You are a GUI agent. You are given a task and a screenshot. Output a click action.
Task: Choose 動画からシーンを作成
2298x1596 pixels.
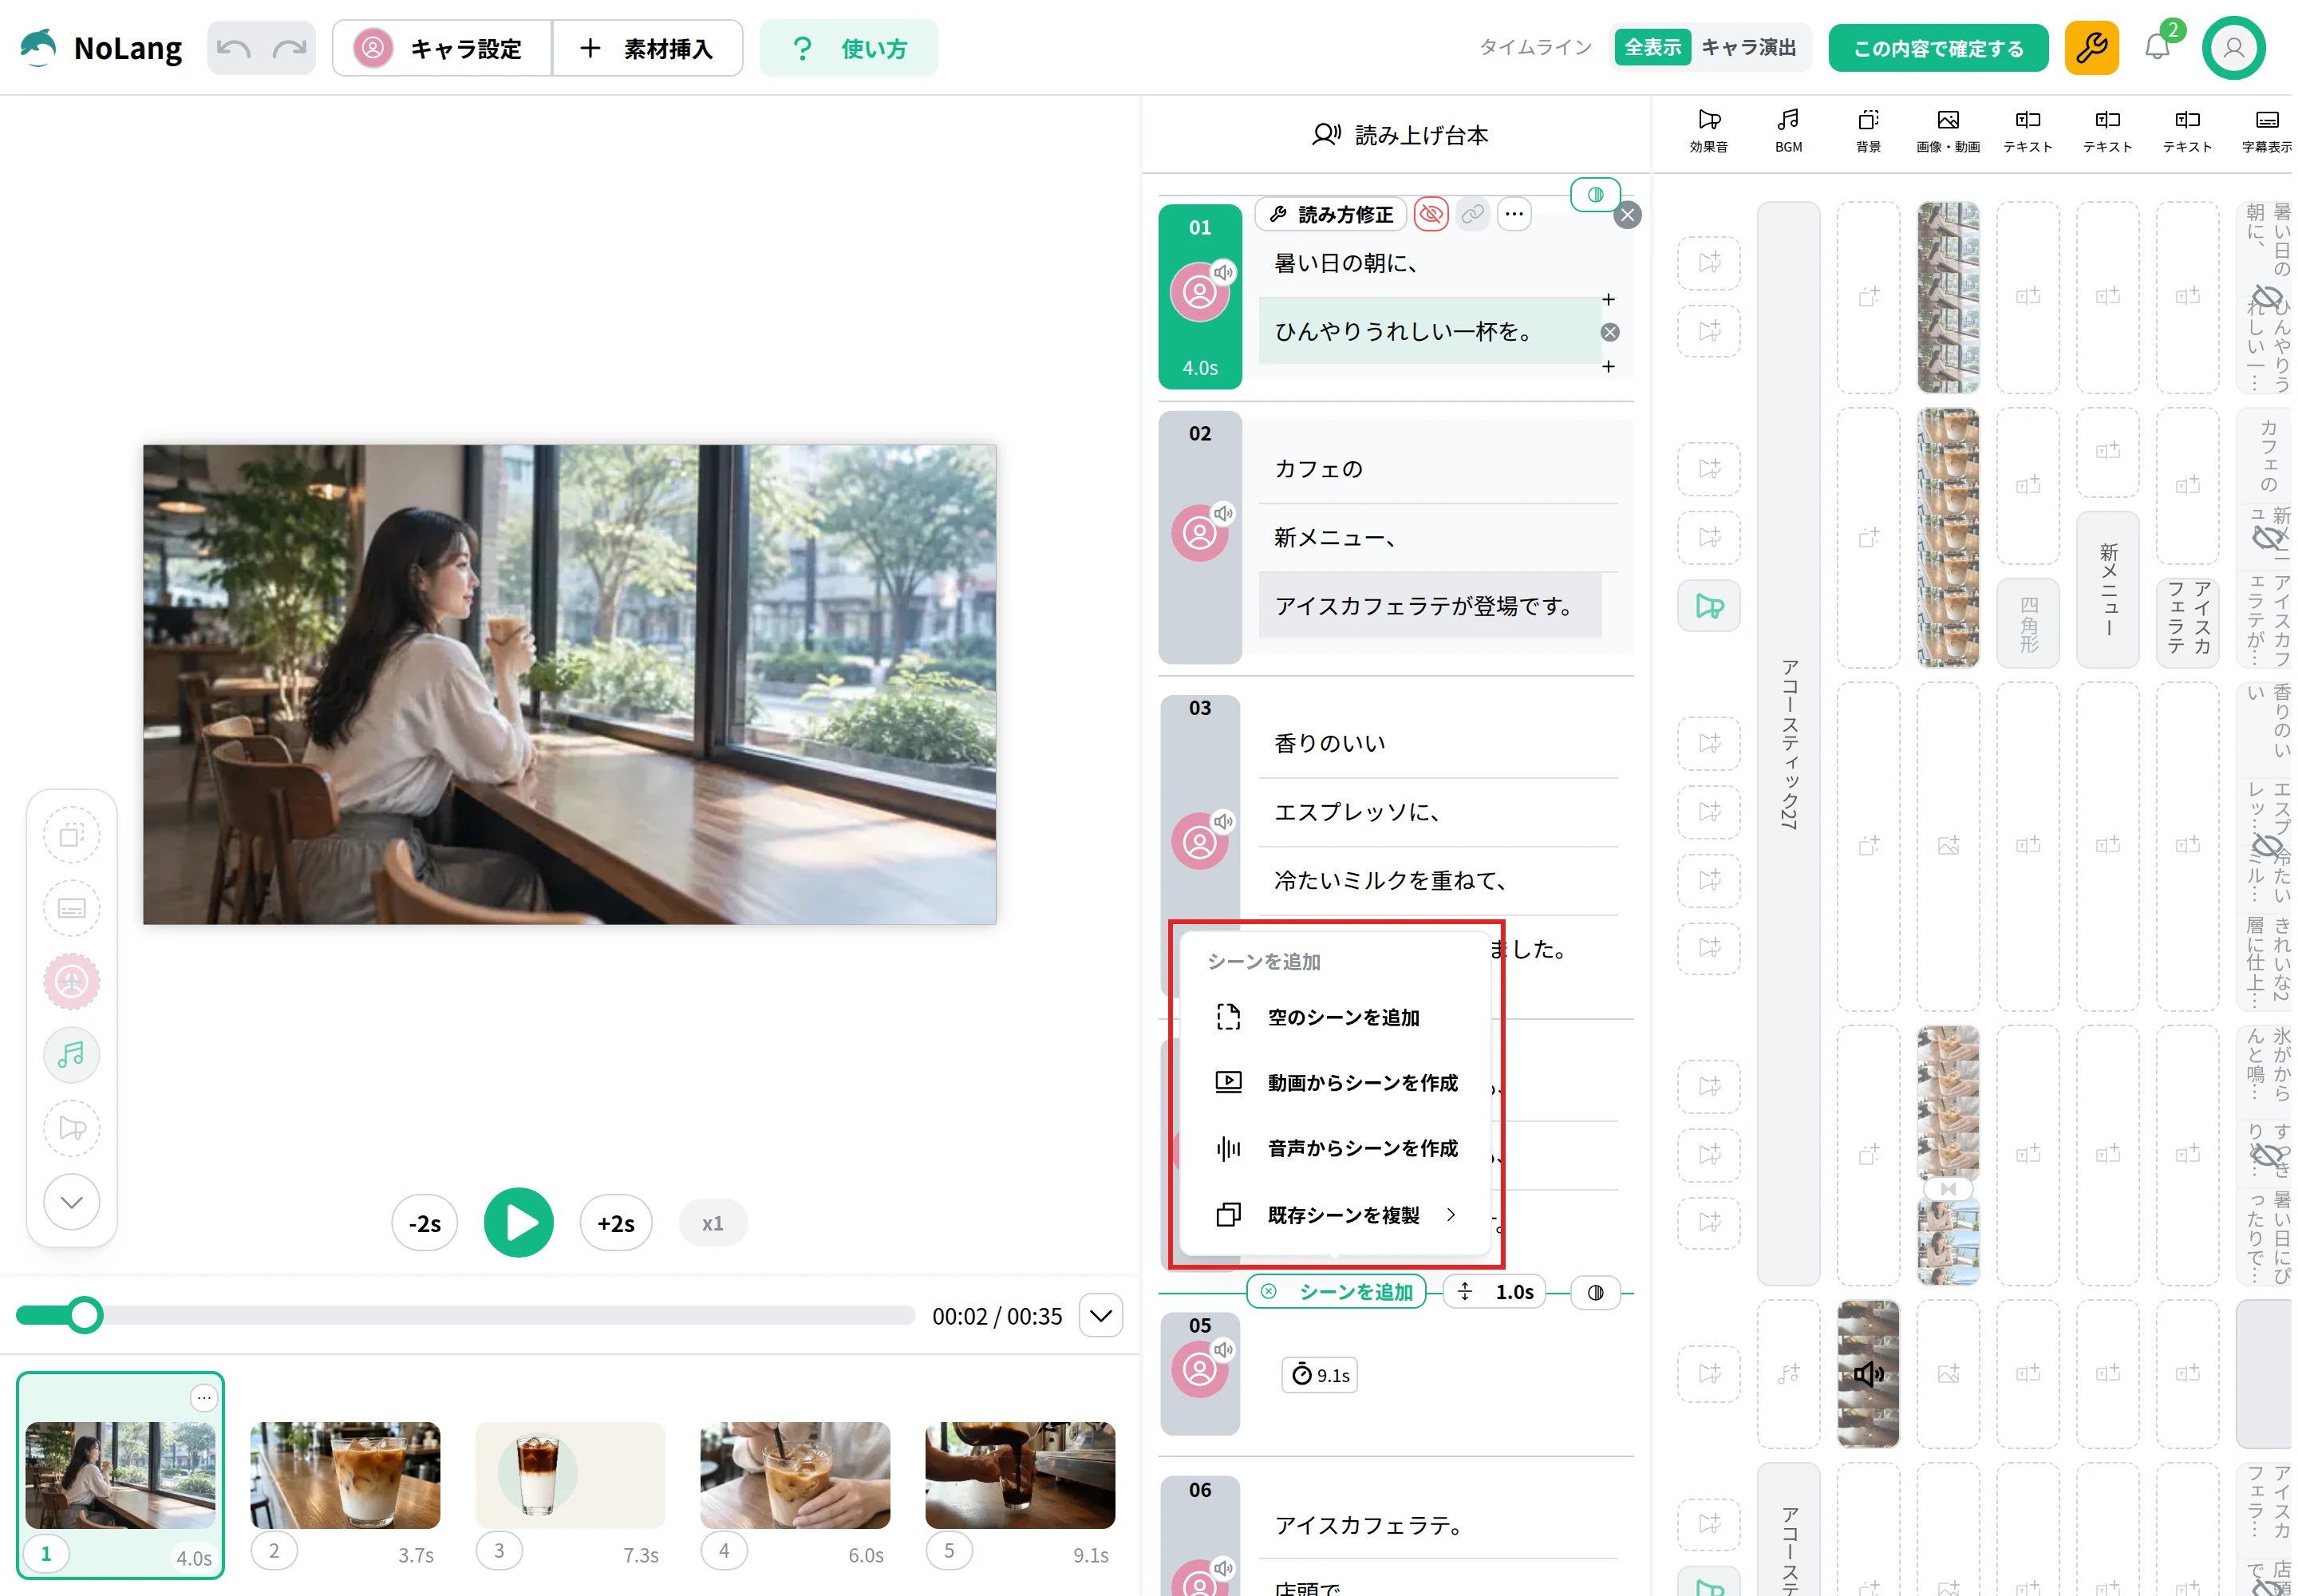[x=1336, y=1082]
